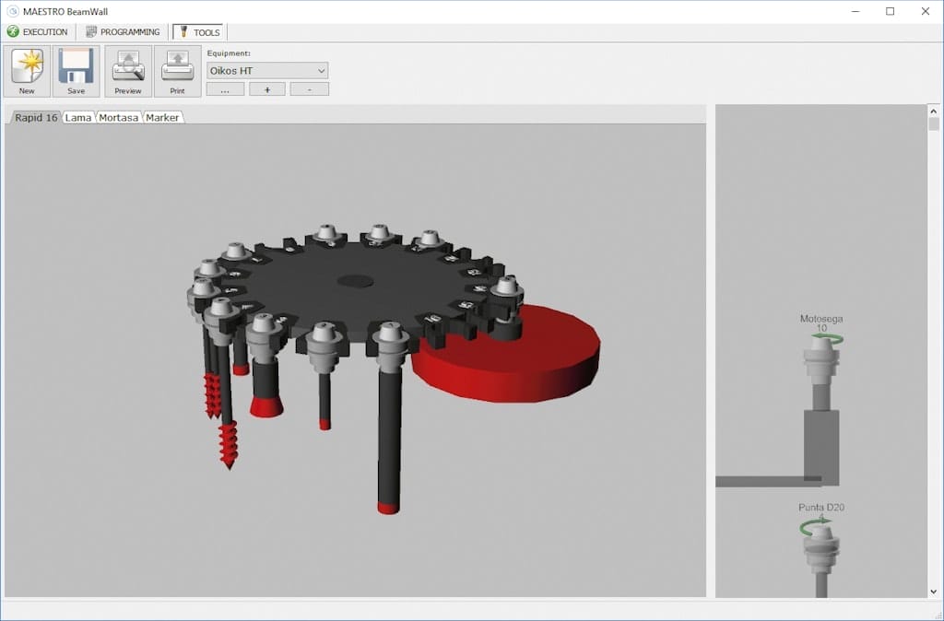
Task: Select the Marker tab
Action: tap(163, 118)
